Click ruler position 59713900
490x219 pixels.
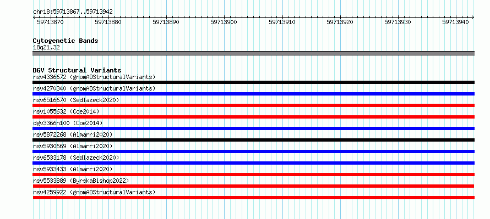pos(224,22)
